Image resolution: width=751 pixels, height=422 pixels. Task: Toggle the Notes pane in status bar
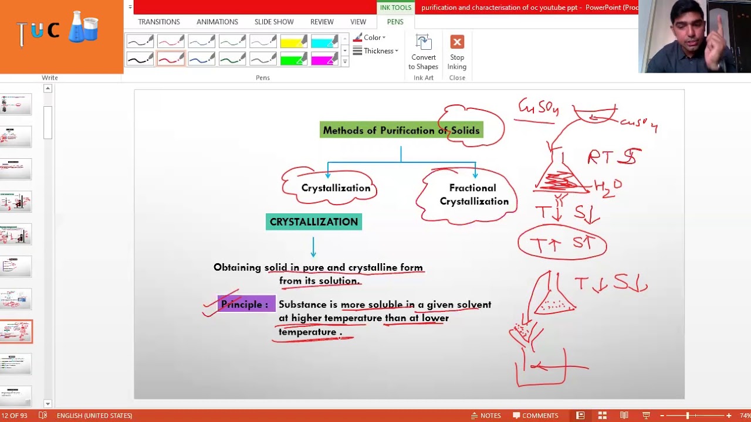pyautogui.click(x=486, y=416)
